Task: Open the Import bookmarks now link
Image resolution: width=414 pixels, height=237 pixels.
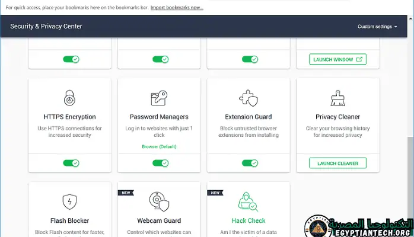Action: pos(177,8)
